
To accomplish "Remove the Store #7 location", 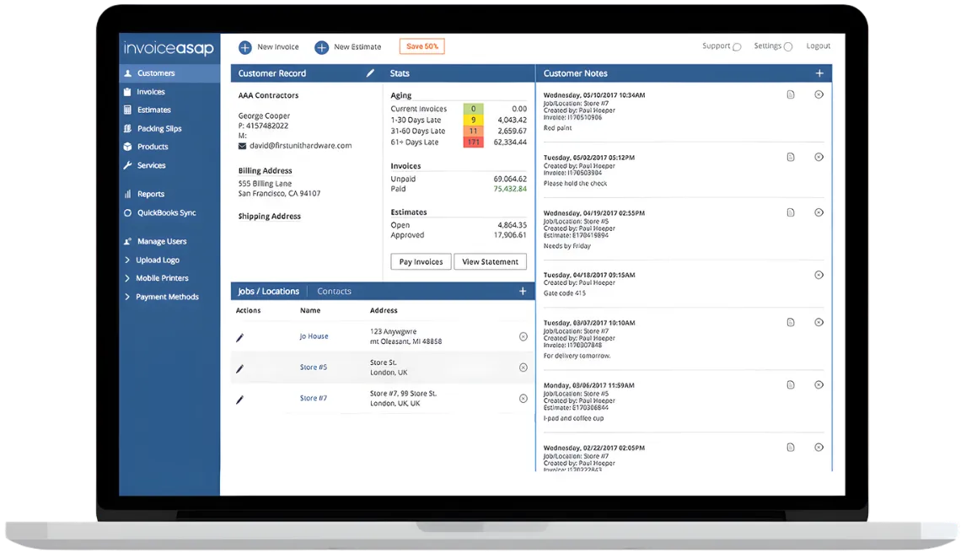I will pyautogui.click(x=523, y=399).
